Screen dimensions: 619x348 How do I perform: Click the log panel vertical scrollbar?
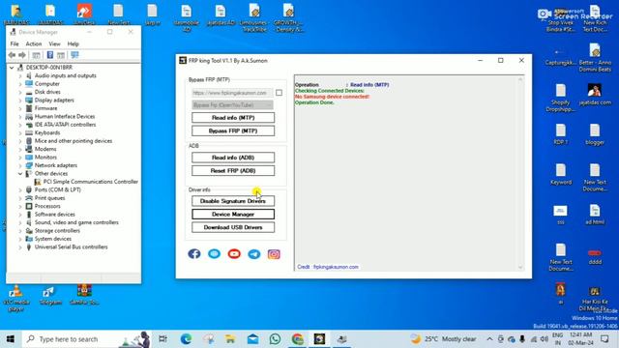520,173
